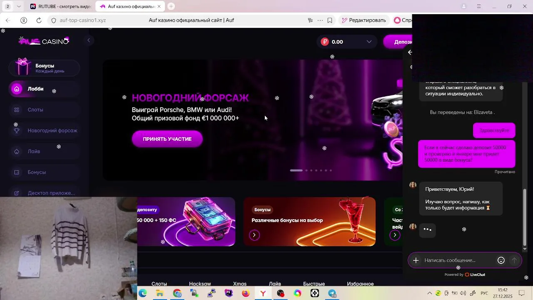
Task: Click the ПРИНЯТЬ УЧАСТИЕ button
Action: (167, 139)
